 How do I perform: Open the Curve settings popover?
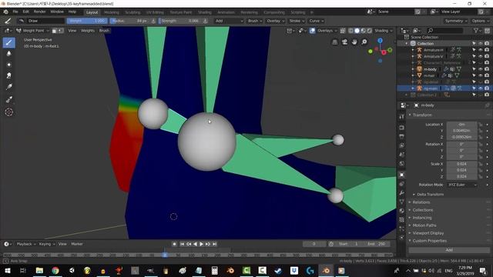316,21
